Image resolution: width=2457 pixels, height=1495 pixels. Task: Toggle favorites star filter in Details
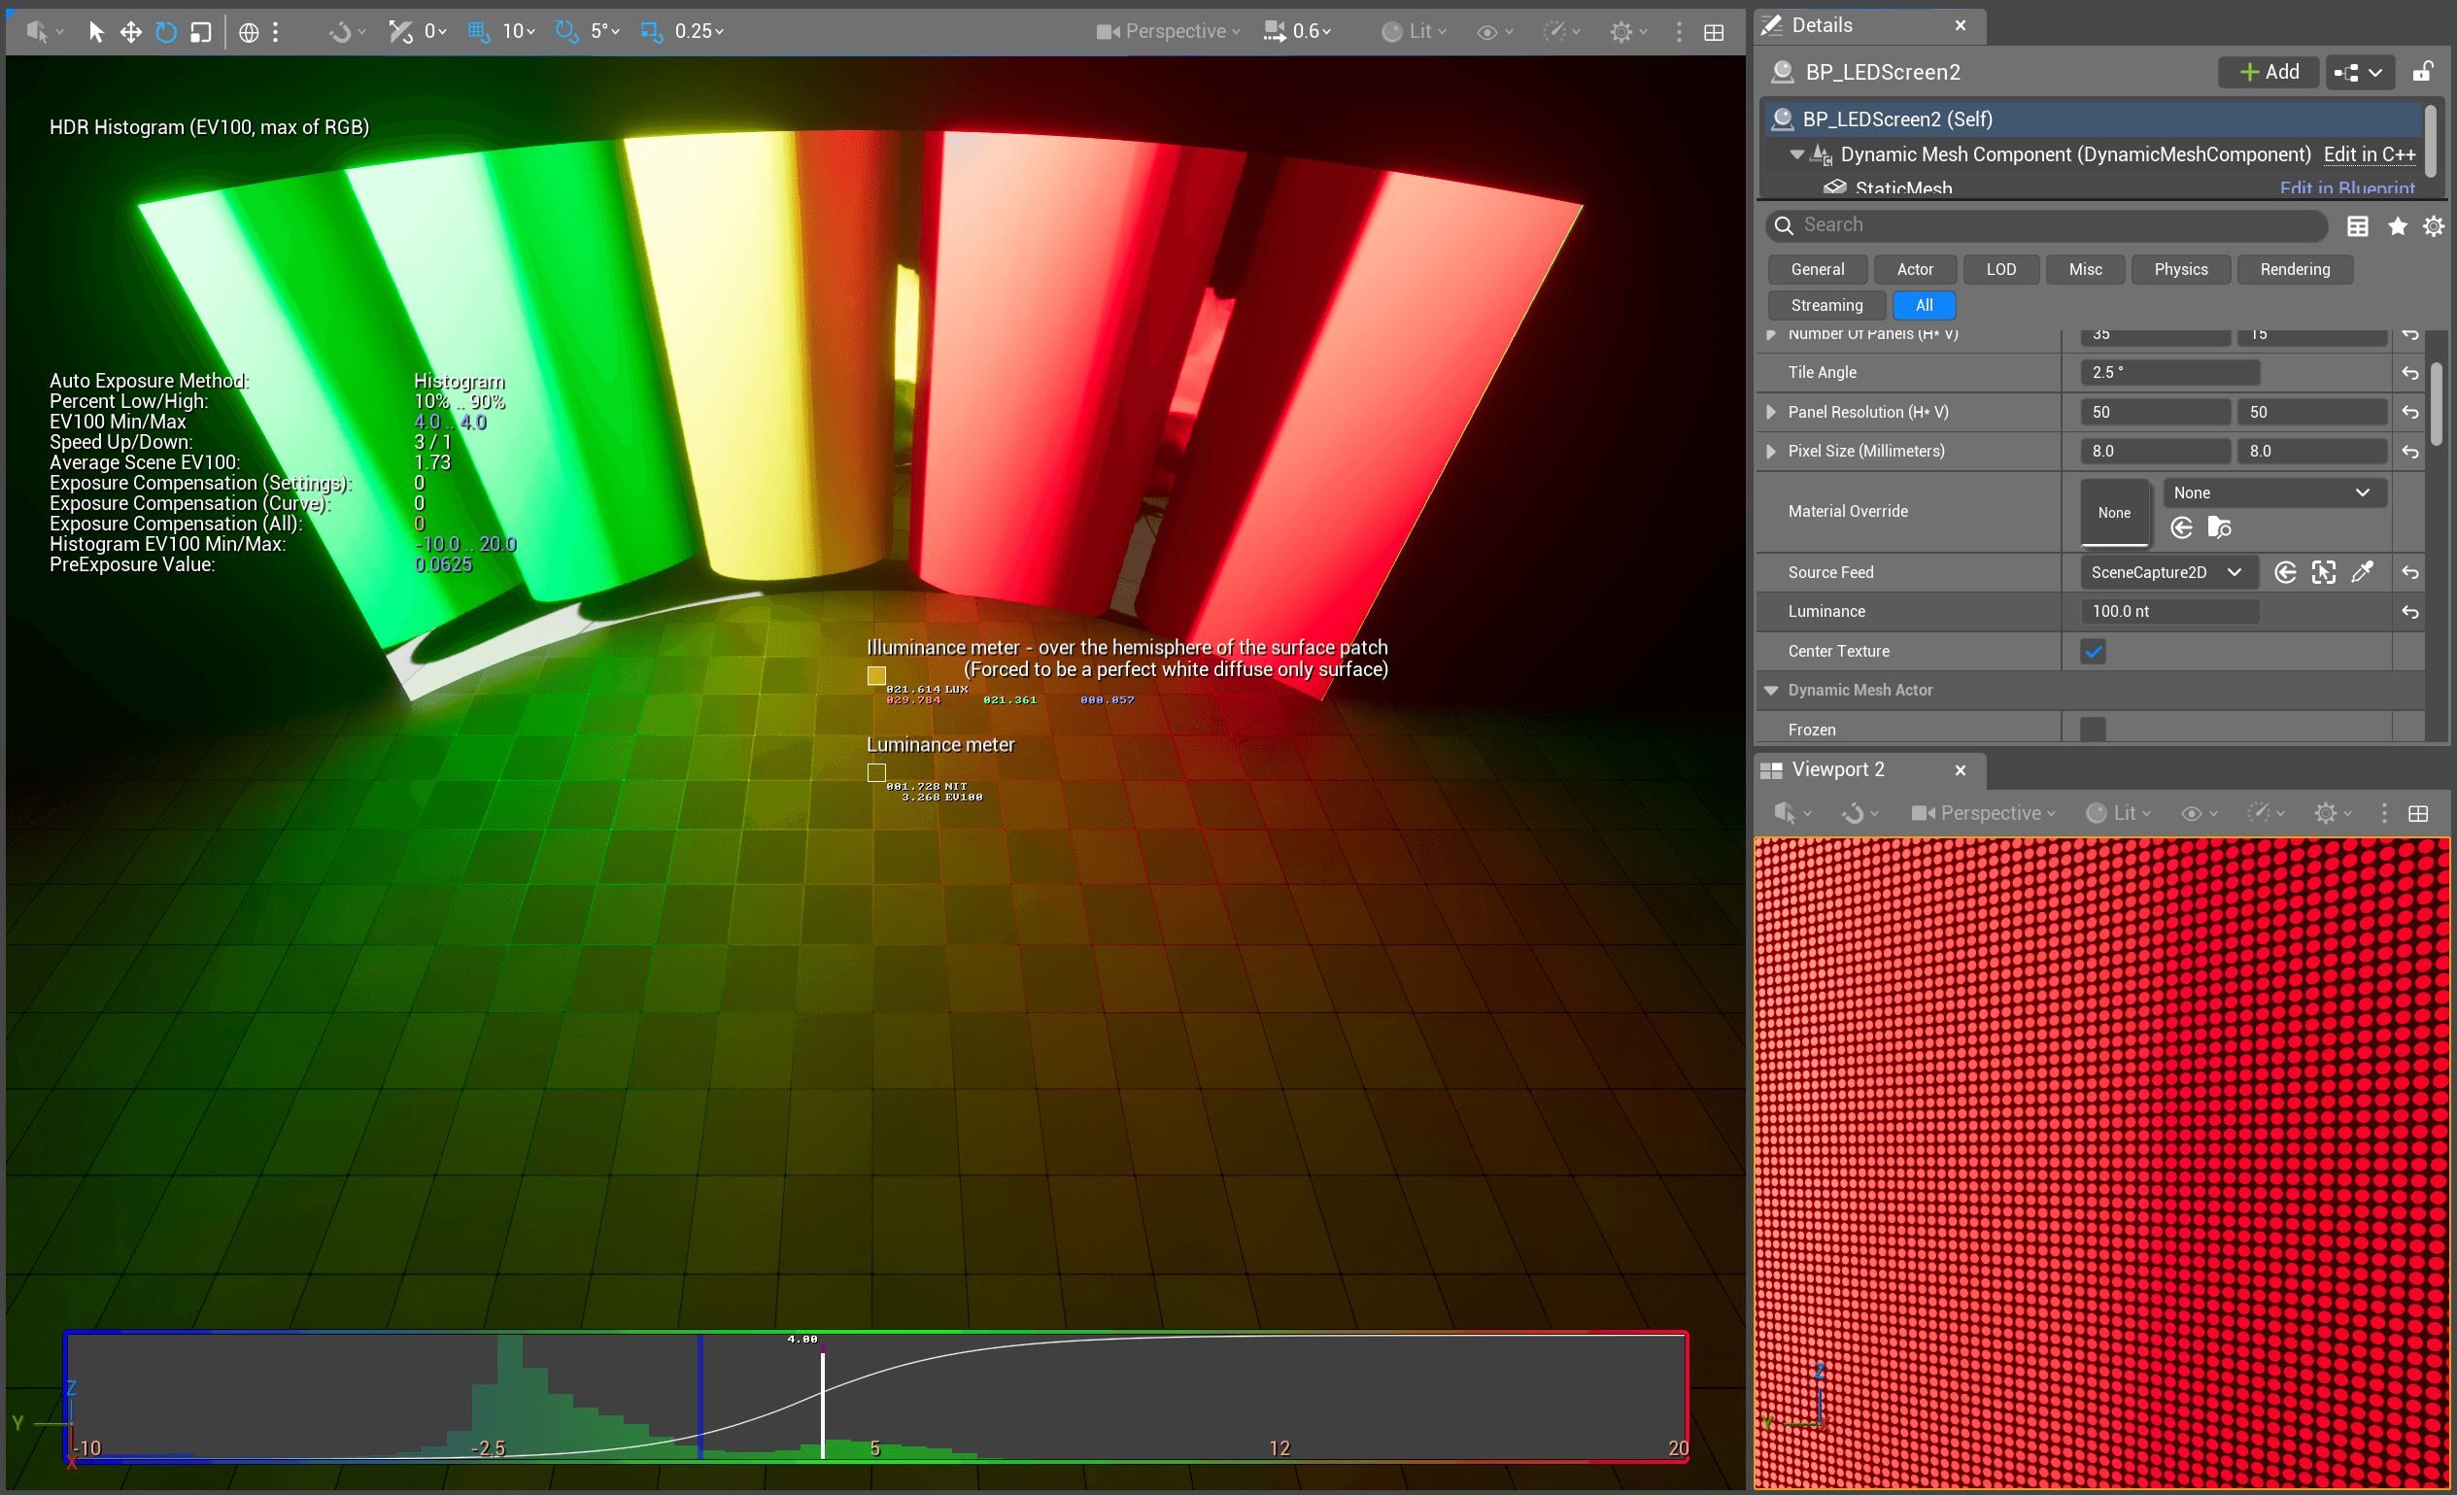[x=2397, y=226]
